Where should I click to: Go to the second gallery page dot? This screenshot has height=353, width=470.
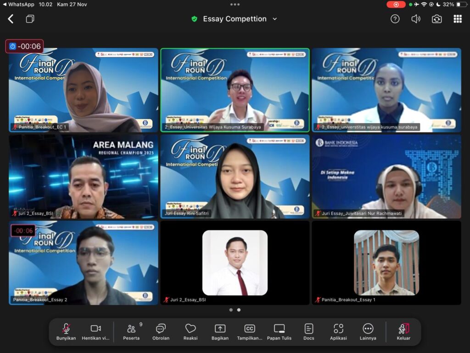[239, 310]
